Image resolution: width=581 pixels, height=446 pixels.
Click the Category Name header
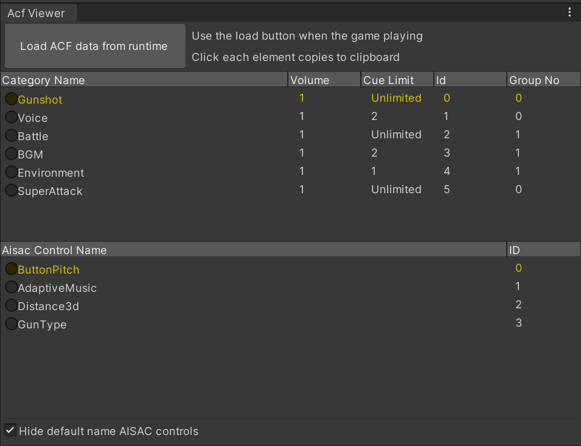click(x=43, y=80)
